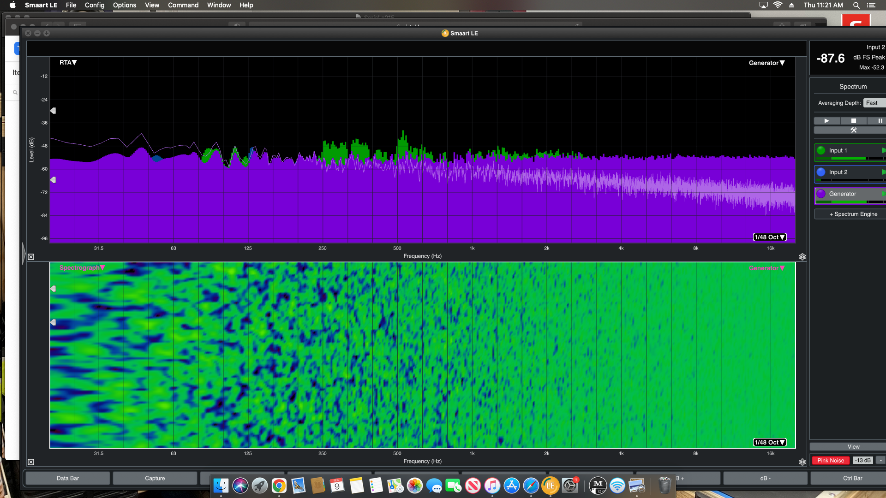The width and height of the screenshot is (886, 498).
Task: Open the Generator selector in the Spectrograph pane
Action: point(766,268)
